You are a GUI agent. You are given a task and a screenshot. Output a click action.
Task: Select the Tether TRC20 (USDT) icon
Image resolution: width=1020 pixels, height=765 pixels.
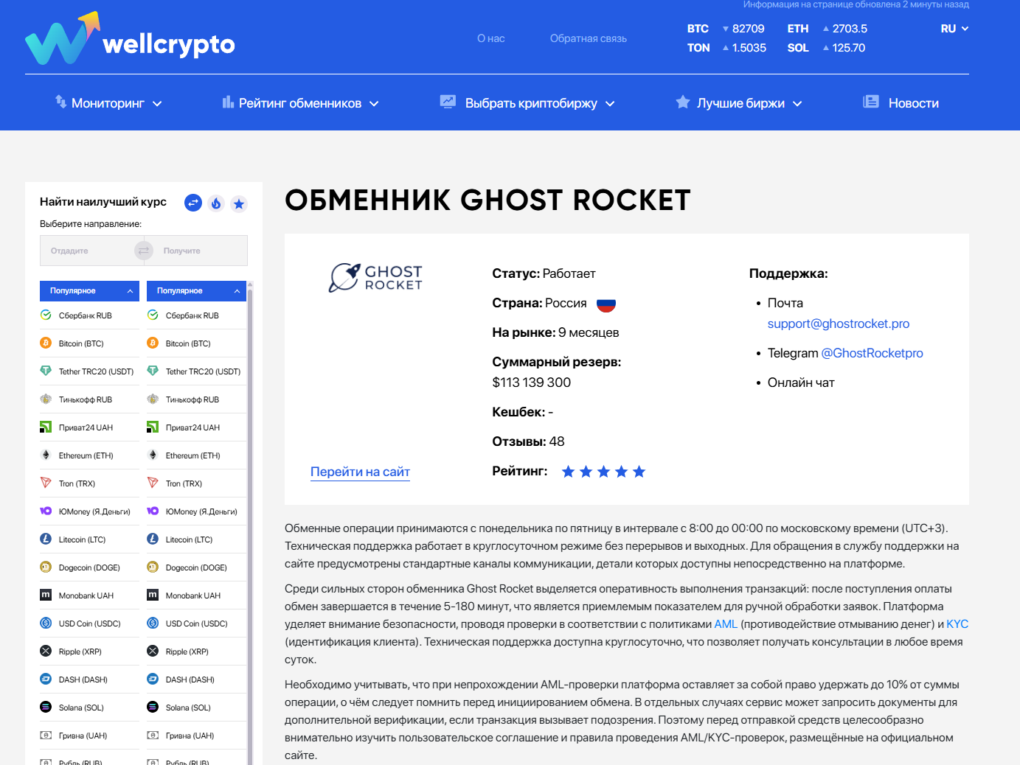(46, 371)
